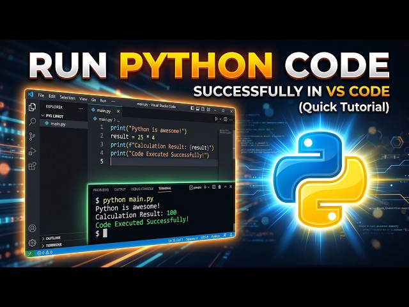Open main.py in the Explorer tree
Screen dimensions: 409x307
click(x=63, y=123)
